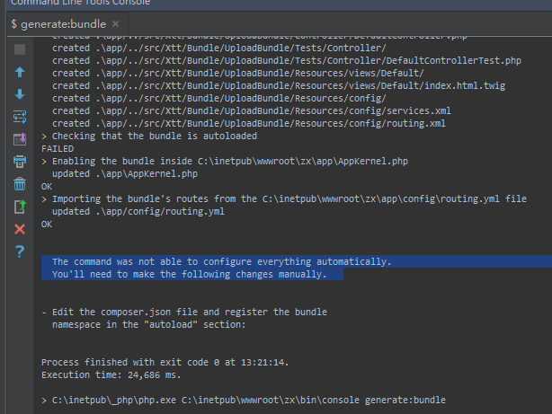
Task: Click the Command Line Tools Console title
Action: point(80,3)
